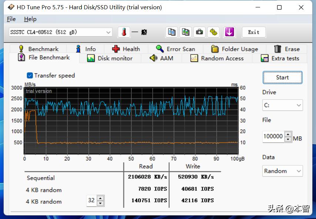Screen dimensions: 316x219
Task: Click the options gears icon
Action: coord(213,32)
